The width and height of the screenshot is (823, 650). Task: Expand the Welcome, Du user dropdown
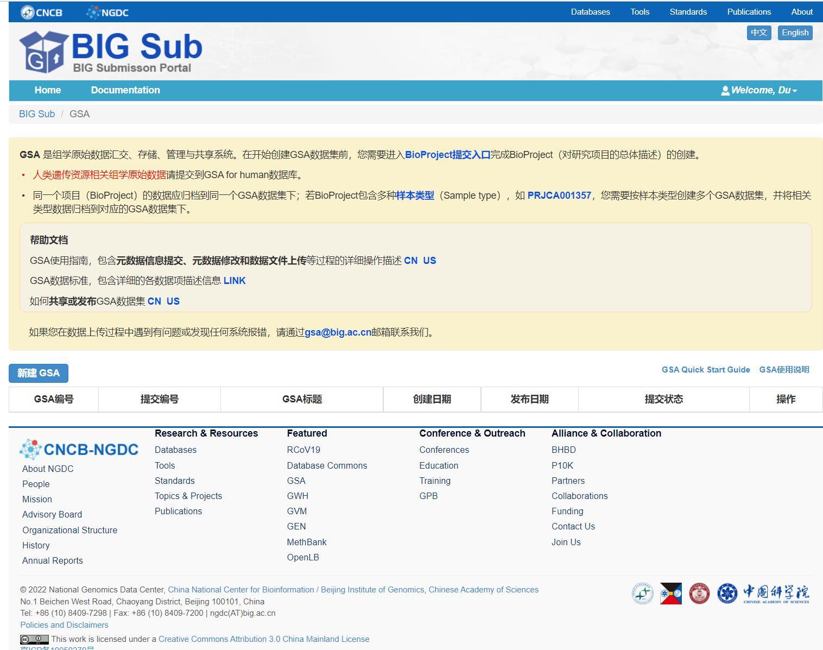tap(759, 90)
